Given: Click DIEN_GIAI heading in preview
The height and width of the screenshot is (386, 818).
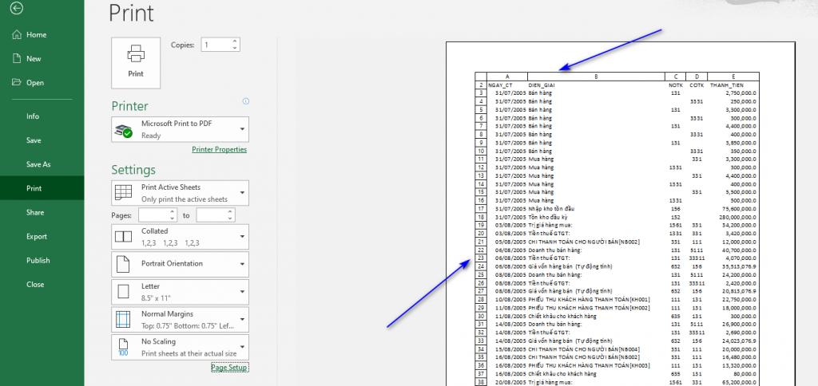Looking at the screenshot, I should point(542,85).
